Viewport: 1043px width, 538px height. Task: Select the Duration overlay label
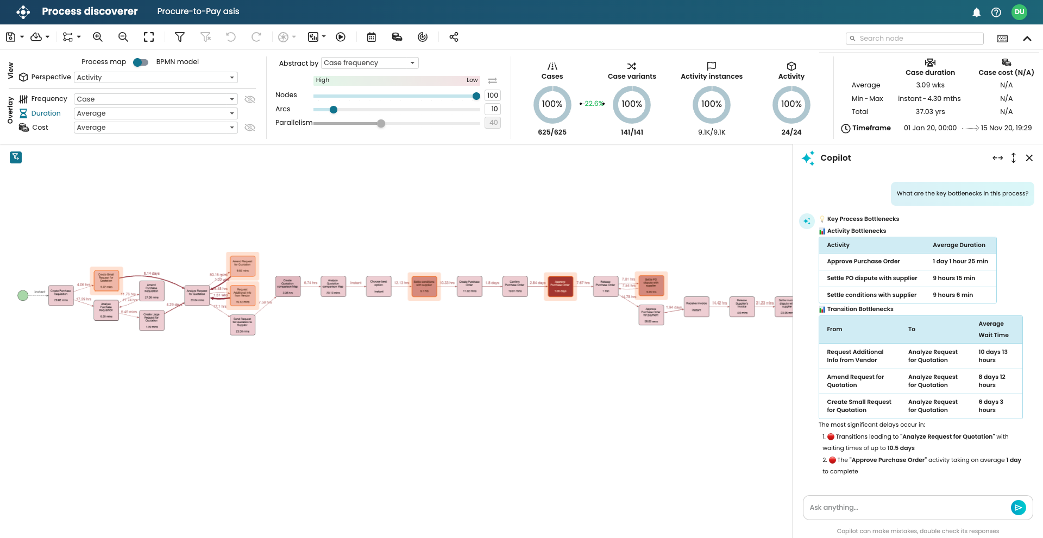[46, 113]
